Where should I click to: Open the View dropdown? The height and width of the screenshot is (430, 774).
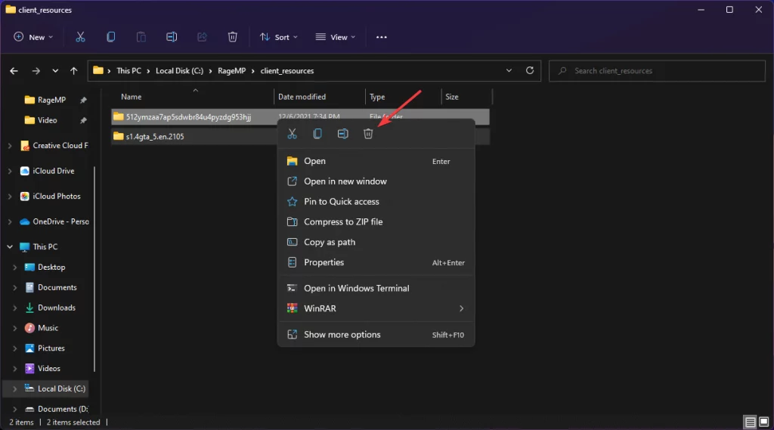336,37
